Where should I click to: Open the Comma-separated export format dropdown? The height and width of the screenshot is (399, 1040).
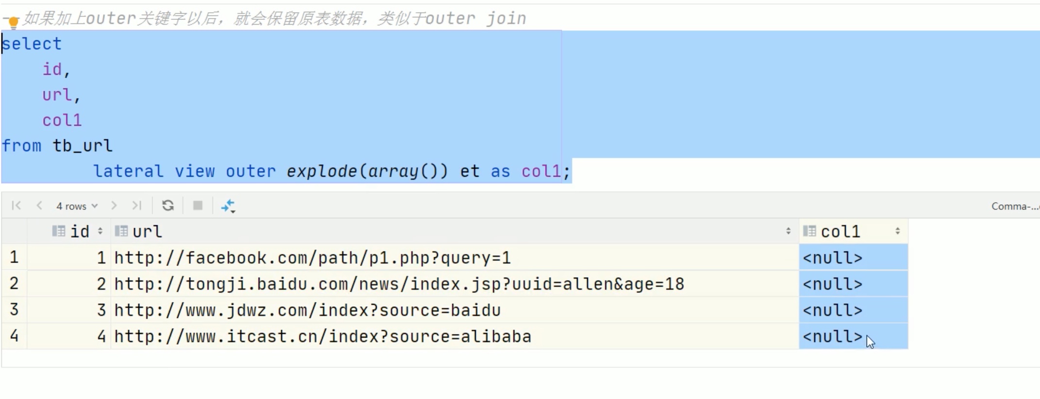pos(1015,206)
